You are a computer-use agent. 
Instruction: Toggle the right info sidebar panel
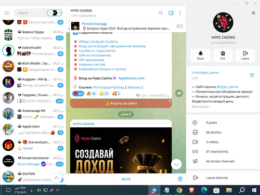point(171,13)
